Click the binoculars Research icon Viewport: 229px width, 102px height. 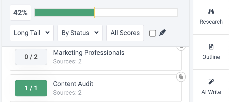211,12
